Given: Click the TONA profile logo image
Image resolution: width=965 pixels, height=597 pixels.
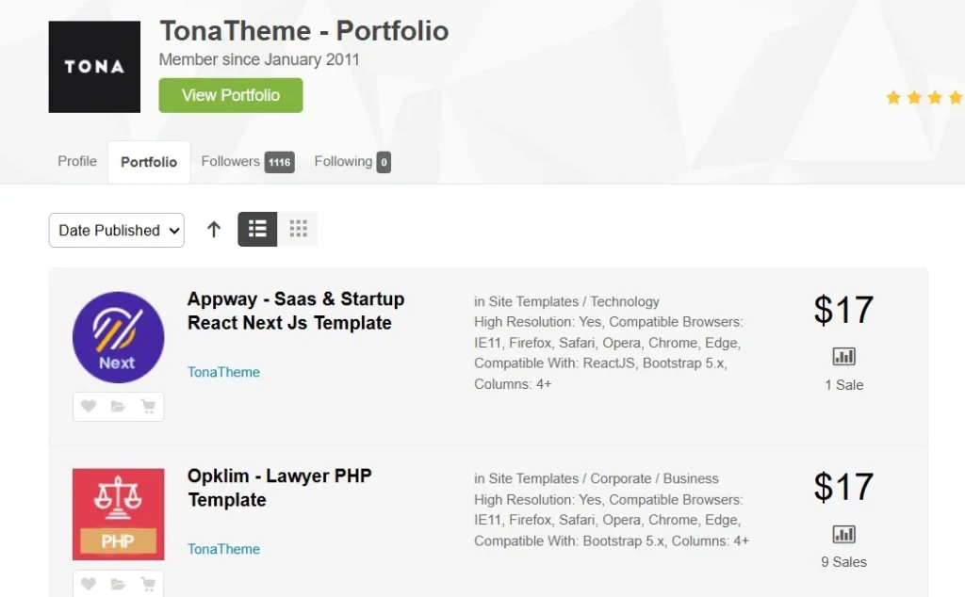Looking at the screenshot, I should click(x=94, y=67).
